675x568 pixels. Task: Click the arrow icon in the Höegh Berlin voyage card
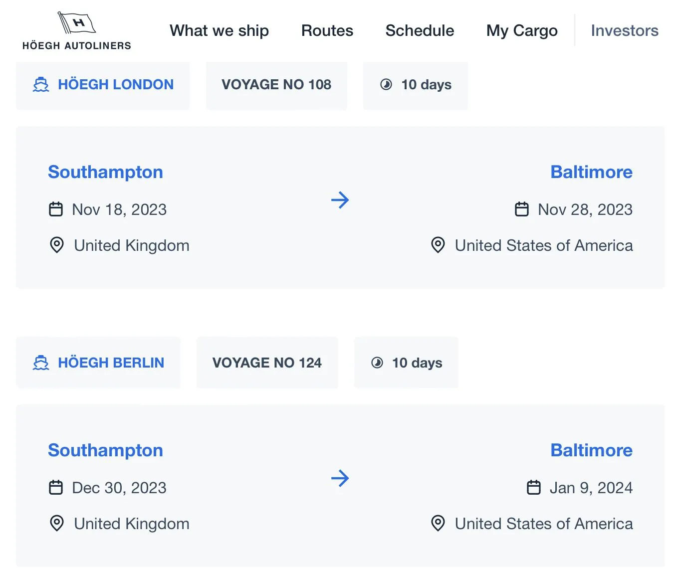(340, 478)
